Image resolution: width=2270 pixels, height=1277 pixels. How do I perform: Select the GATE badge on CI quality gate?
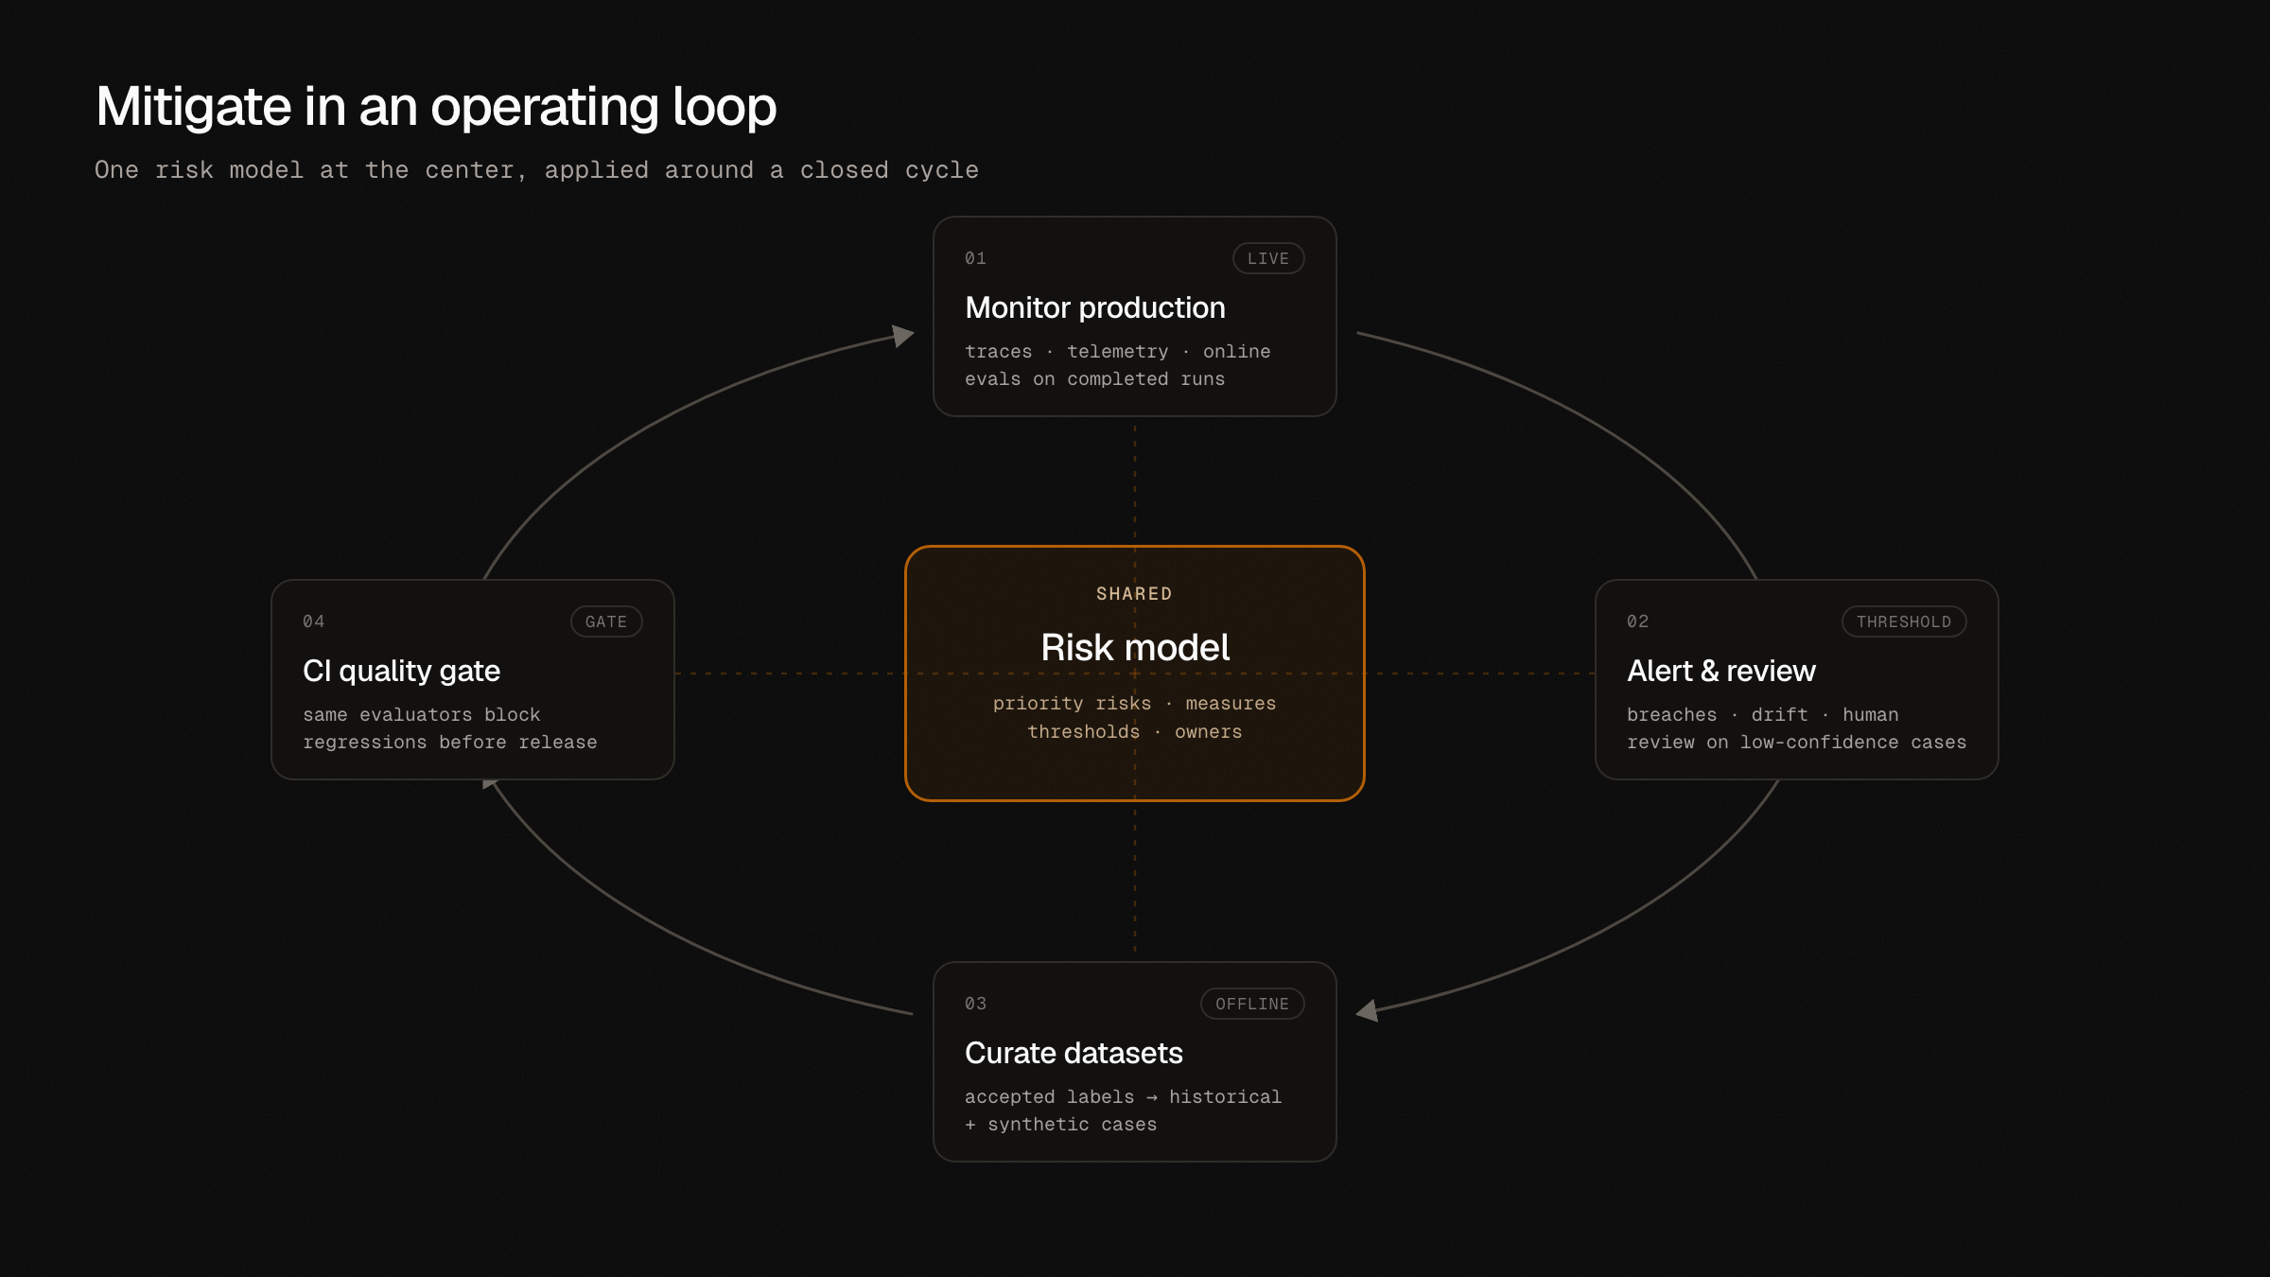(606, 621)
